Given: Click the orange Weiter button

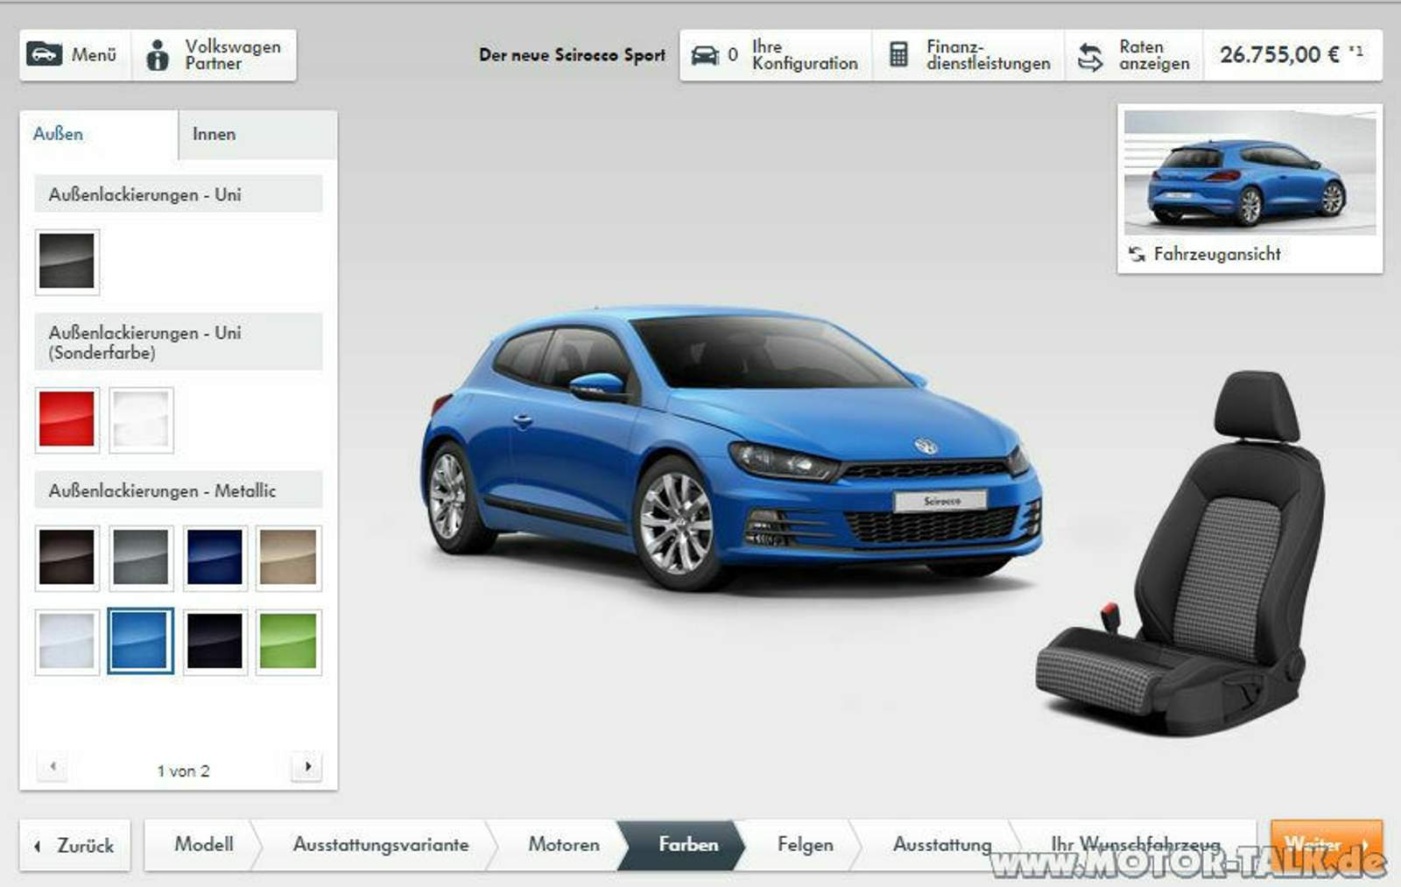Looking at the screenshot, I should coord(1326,845).
